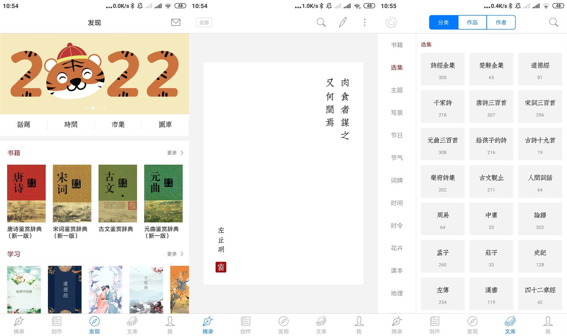Open the mail envelope icon in 发现 header
Screen dimensions: 567x336
pyautogui.click(x=176, y=23)
